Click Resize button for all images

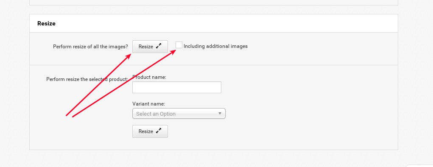point(150,47)
